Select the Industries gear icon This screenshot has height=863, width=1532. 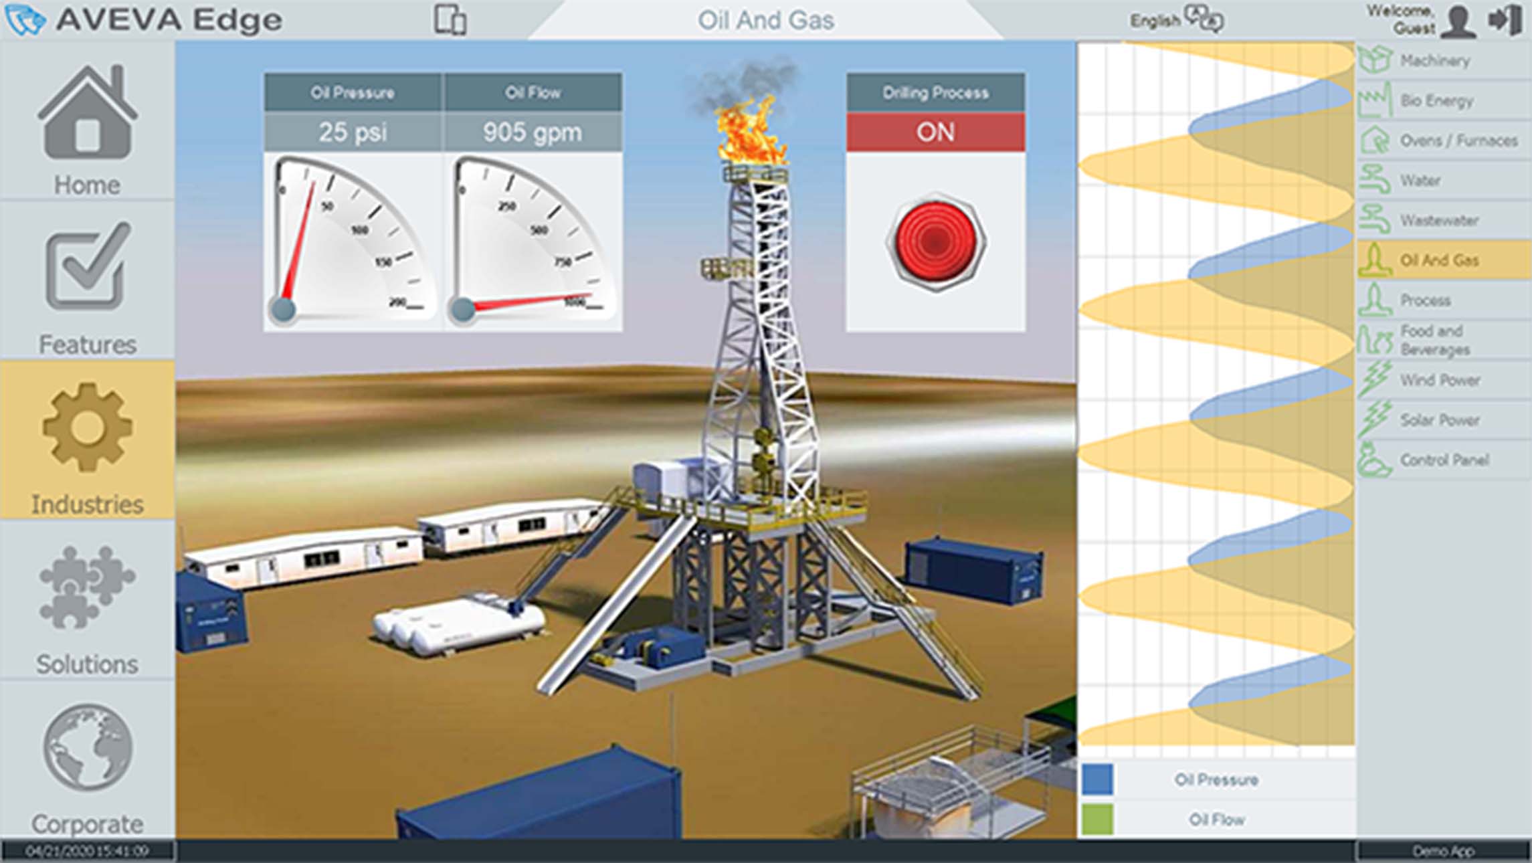(88, 427)
